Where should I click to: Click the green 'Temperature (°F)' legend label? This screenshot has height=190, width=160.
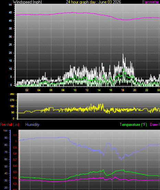[x=133, y=125]
